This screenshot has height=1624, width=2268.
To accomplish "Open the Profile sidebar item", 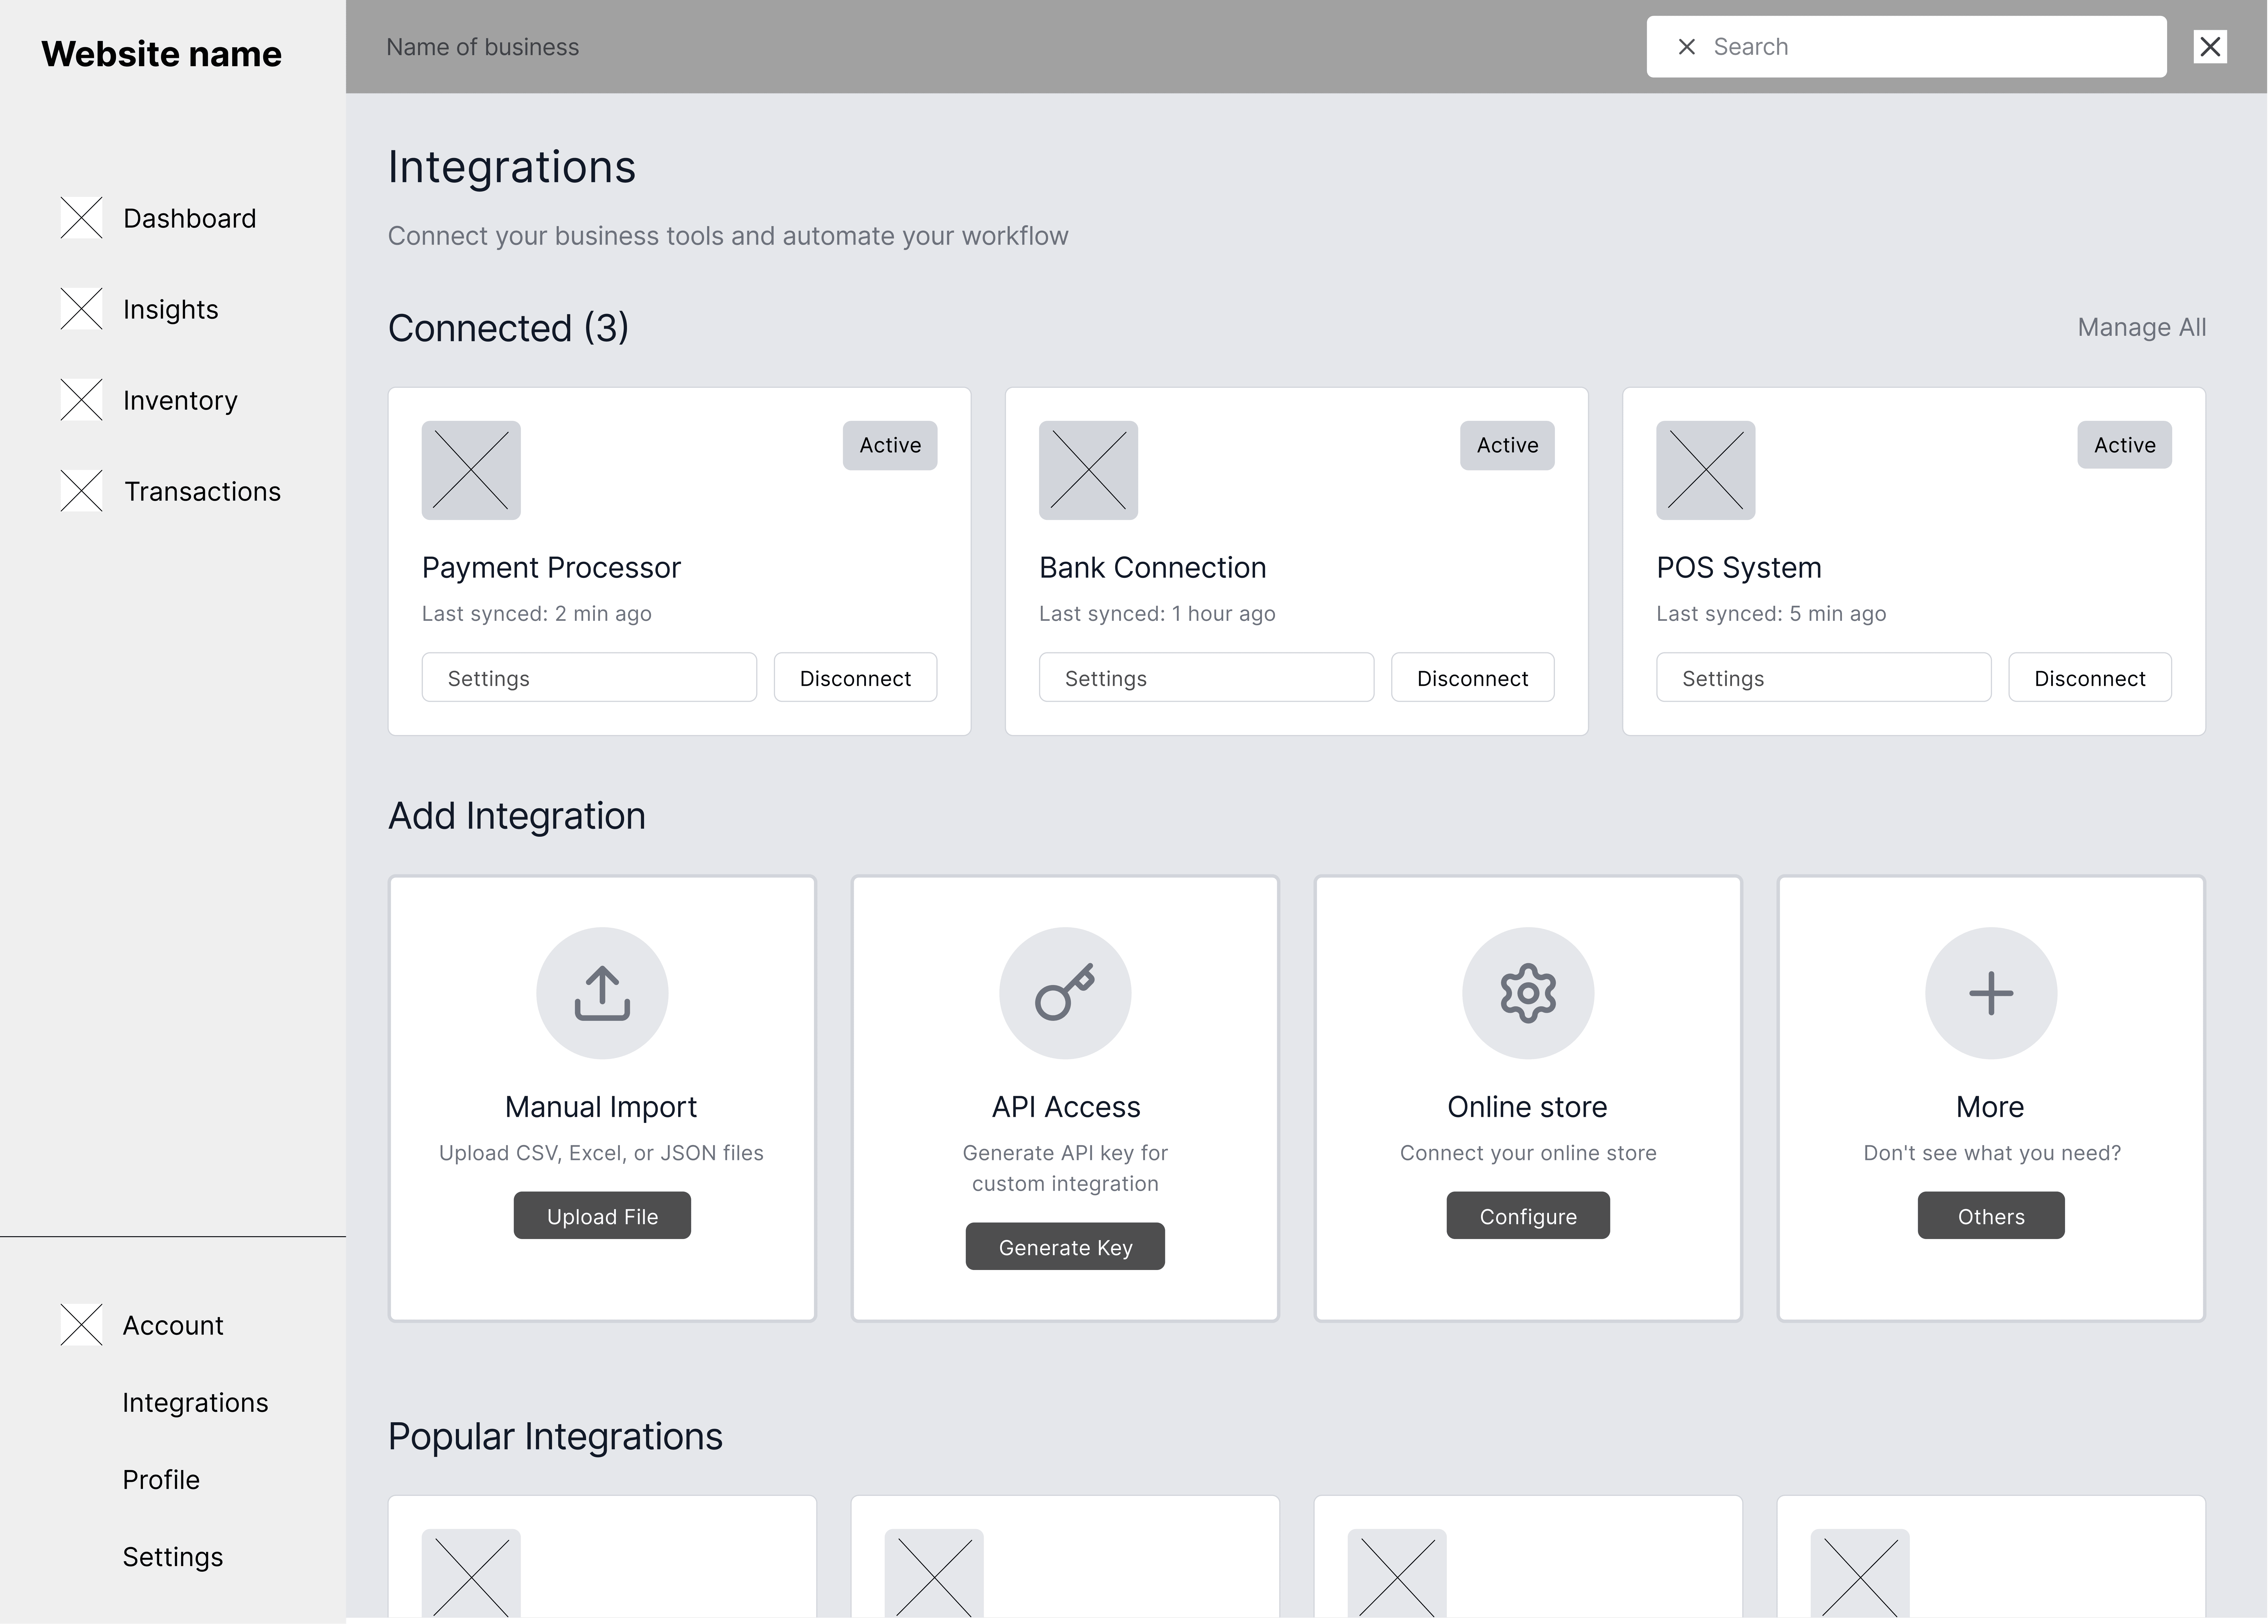I will pyautogui.click(x=161, y=1479).
